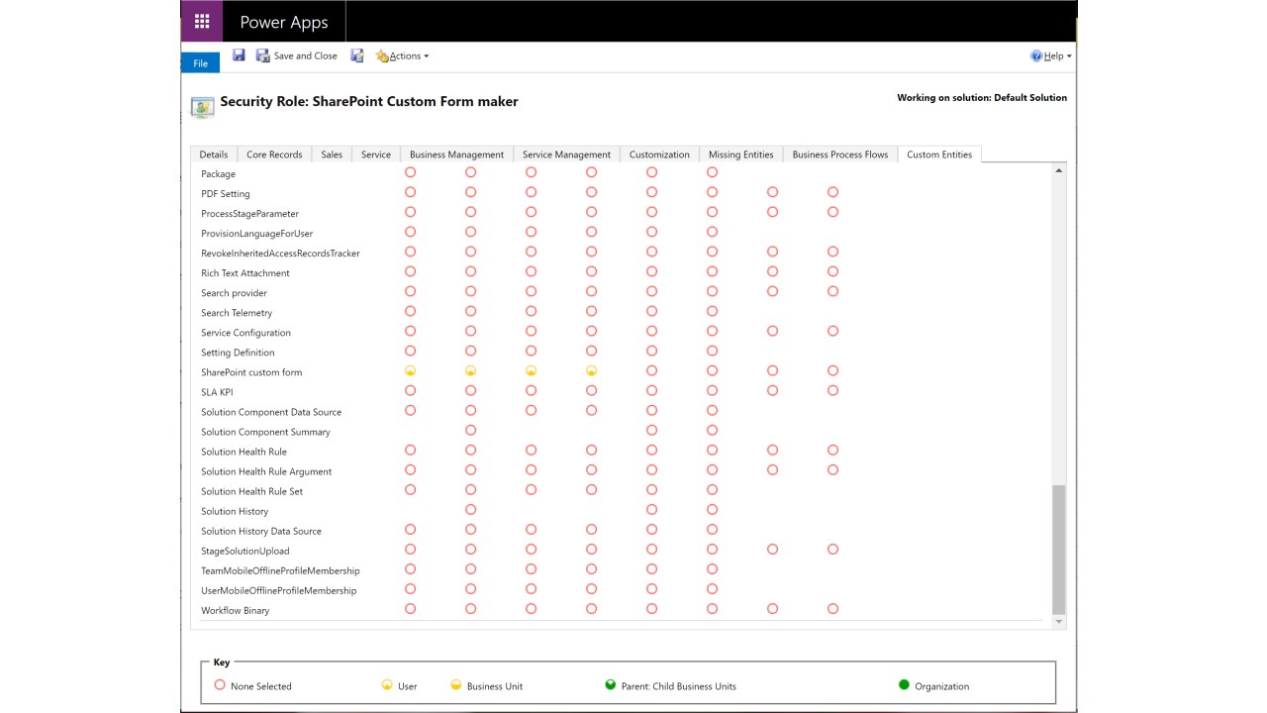Click the None Selected circle in Key
Image resolution: width=1267 pixels, height=713 pixels.
(220, 685)
